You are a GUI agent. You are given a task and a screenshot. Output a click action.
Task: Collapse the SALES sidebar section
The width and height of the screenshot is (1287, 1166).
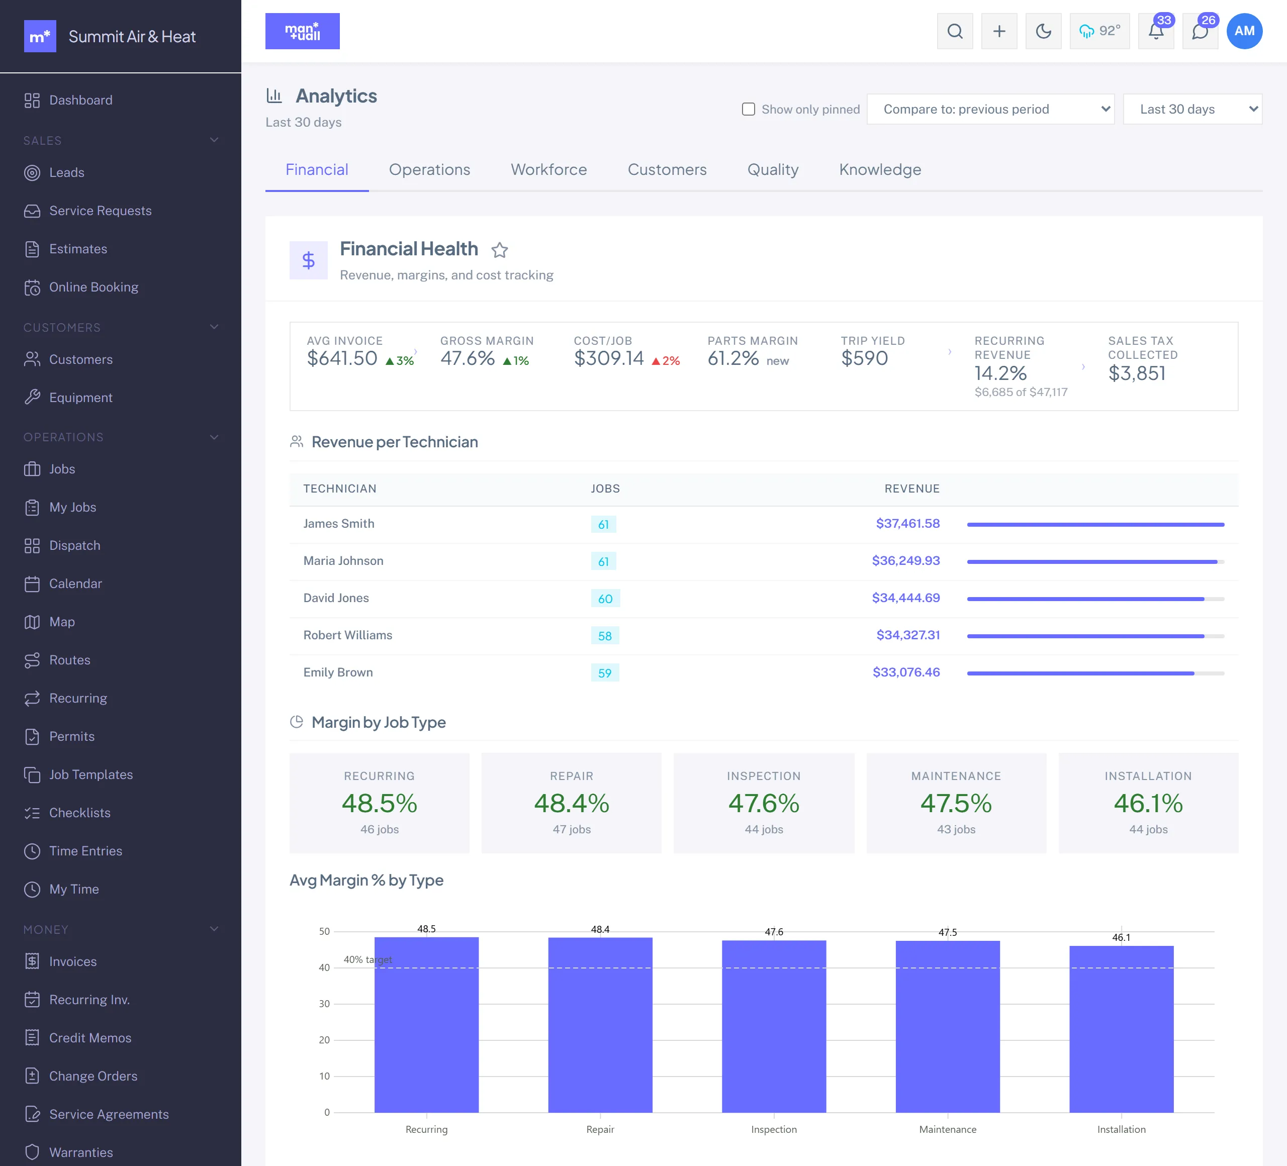121,140
